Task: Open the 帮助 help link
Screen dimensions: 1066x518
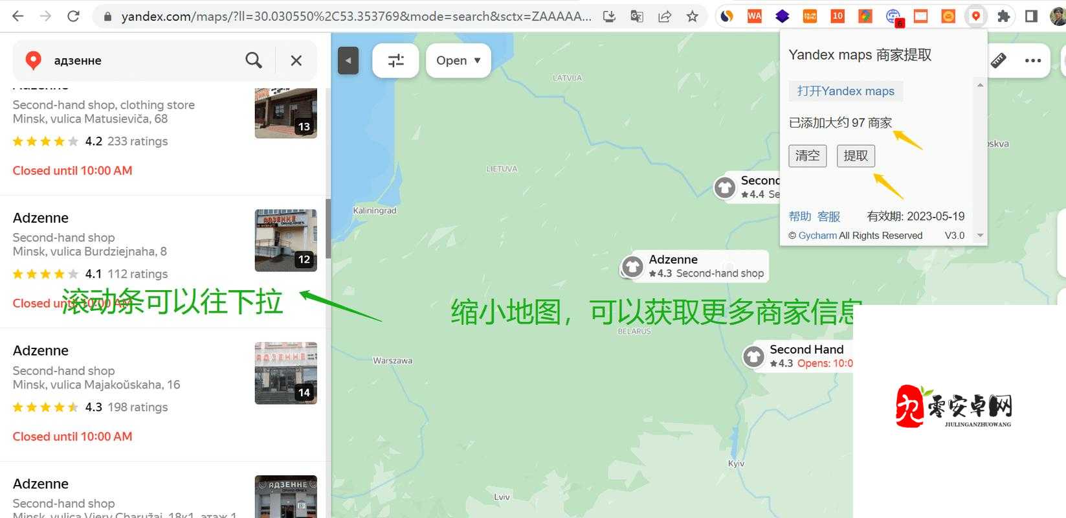Action: [800, 216]
